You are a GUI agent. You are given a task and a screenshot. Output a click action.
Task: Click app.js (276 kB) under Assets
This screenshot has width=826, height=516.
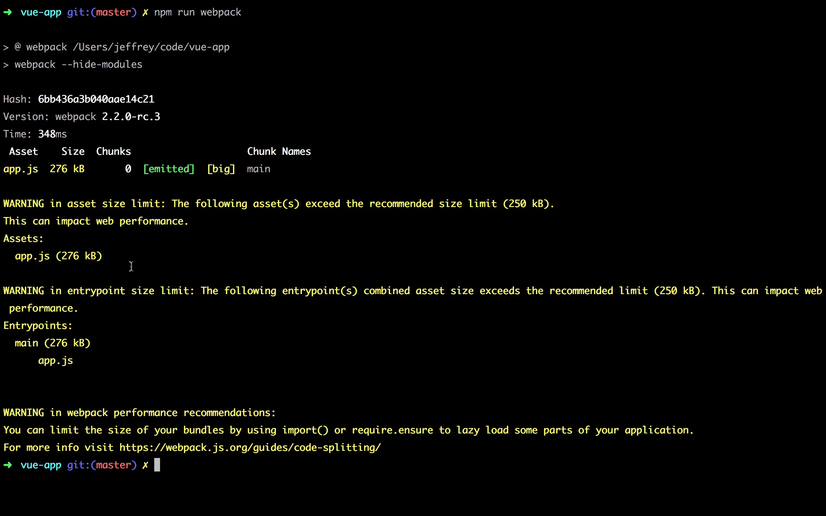click(58, 256)
